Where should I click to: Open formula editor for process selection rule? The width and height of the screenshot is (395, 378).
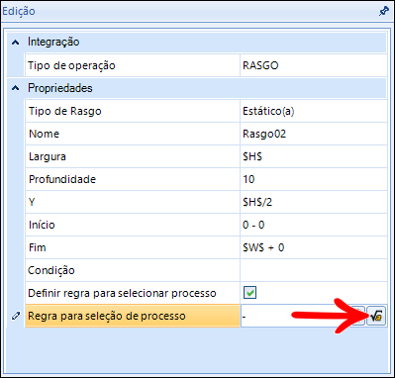tap(376, 317)
